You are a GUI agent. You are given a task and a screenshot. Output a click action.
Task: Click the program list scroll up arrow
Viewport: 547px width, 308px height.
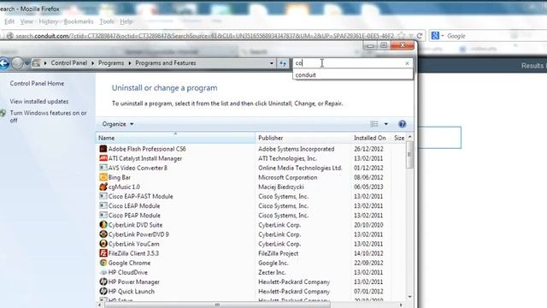point(410,137)
